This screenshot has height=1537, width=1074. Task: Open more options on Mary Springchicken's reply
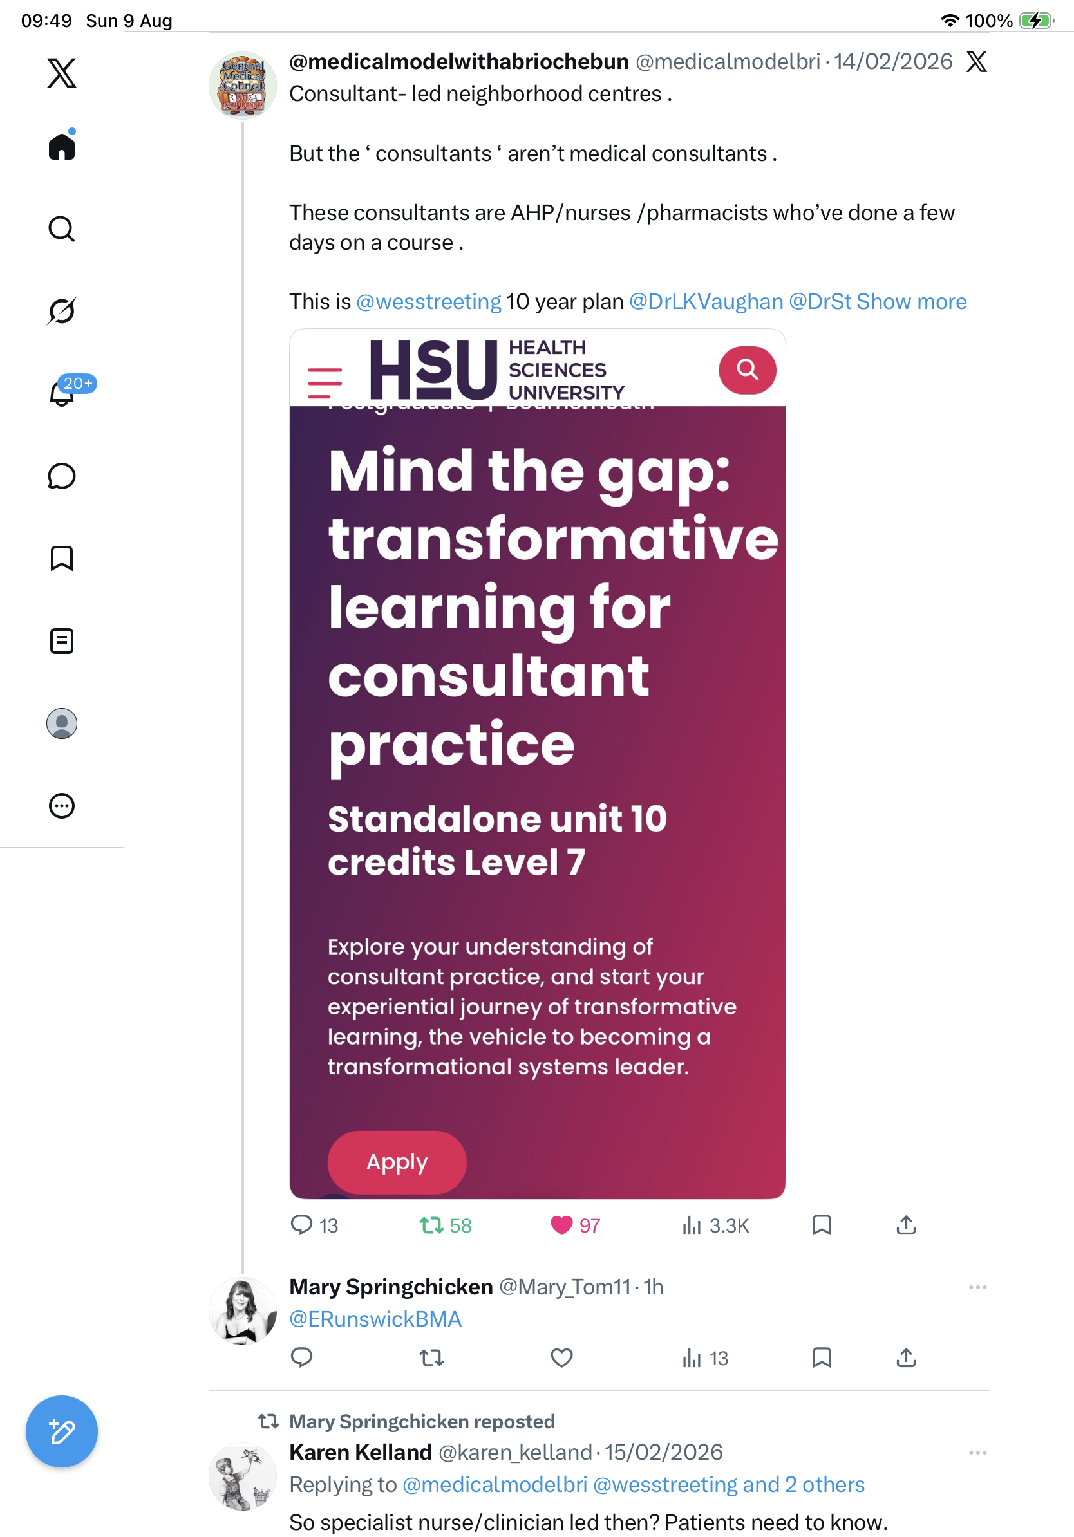click(x=977, y=1287)
